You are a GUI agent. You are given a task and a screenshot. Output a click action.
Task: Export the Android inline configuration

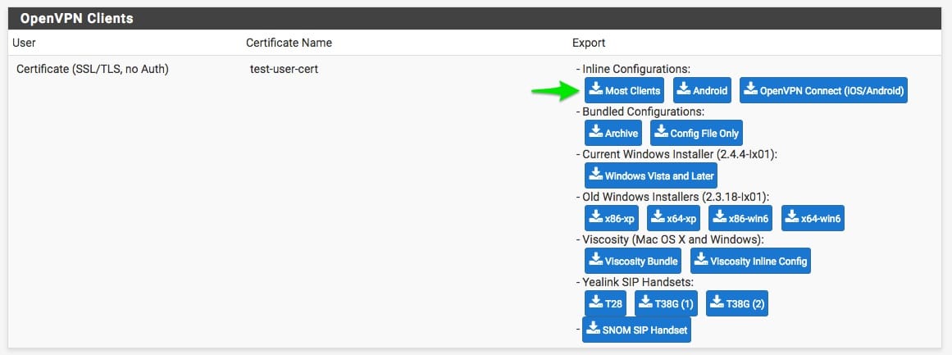click(x=702, y=90)
